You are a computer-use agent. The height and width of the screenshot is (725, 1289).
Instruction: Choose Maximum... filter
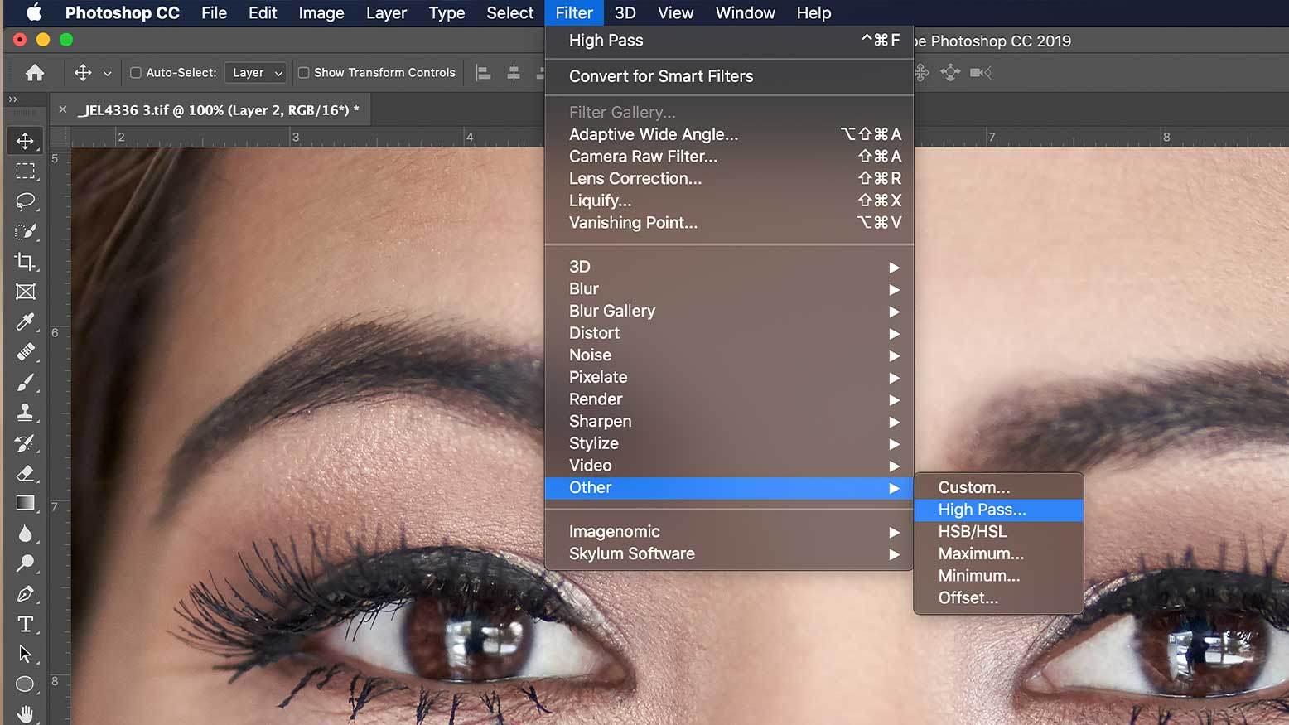click(x=998, y=553)
